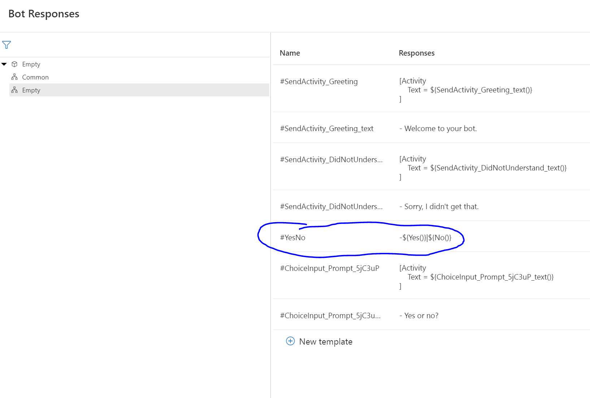Collapse the Empty bot tree node
Image resolution: width=590 pixels, height=398 pixels.
point(4,64)
